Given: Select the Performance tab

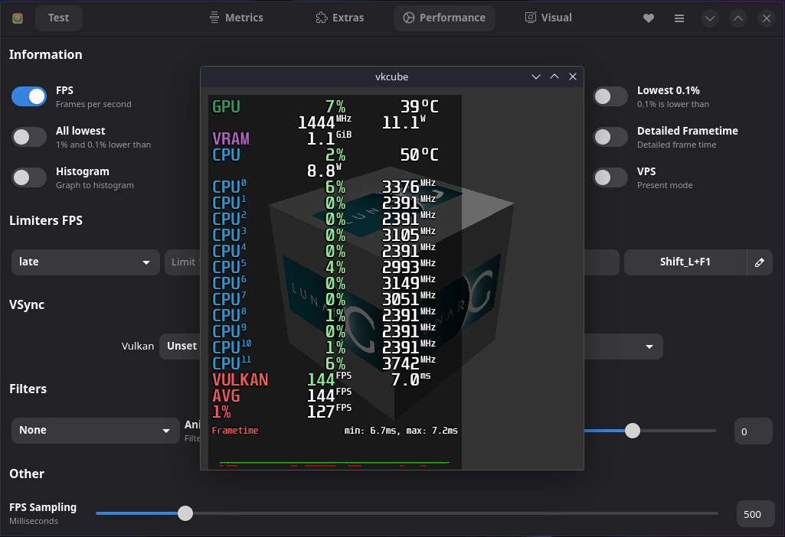Looking at the screenshot, I should (x=444, y=18).
